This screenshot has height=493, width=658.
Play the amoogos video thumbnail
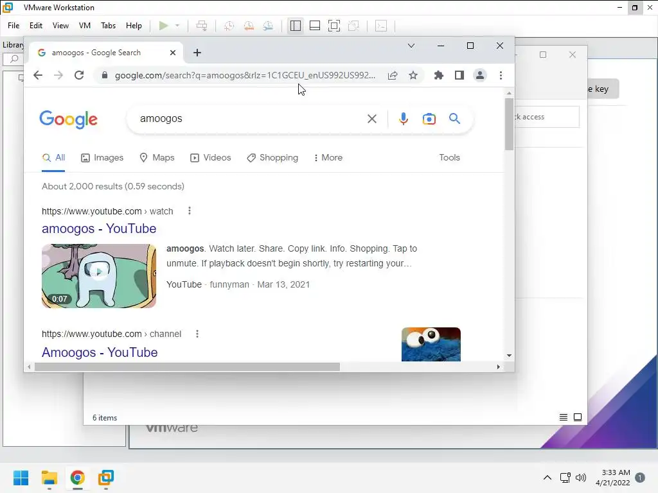click(99, 276)
